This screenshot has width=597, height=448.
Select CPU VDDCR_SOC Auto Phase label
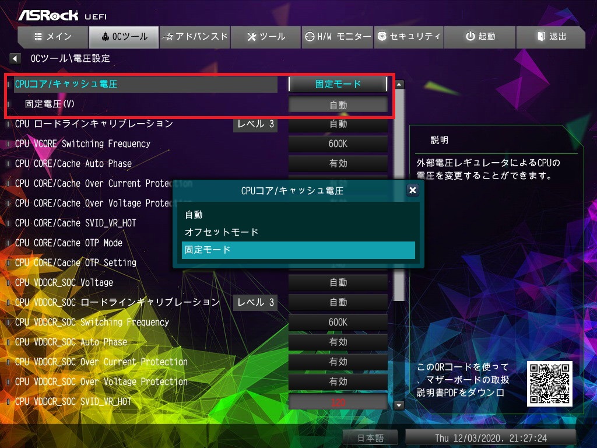(x=71, y=342)
